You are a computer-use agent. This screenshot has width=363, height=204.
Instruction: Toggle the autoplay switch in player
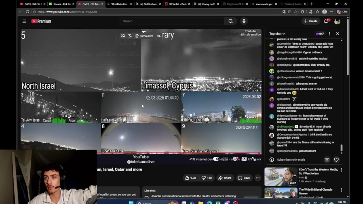[x=216, y=159]
